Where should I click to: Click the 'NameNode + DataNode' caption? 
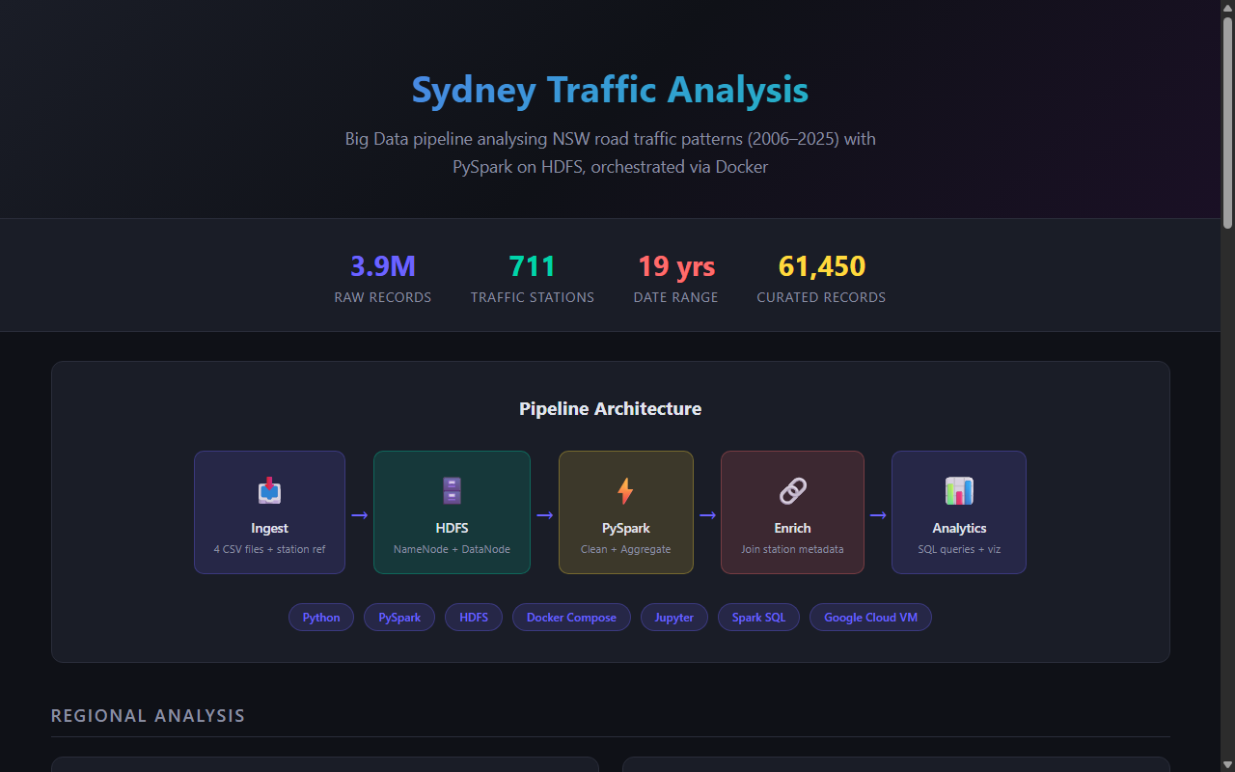tap(452, 549)
